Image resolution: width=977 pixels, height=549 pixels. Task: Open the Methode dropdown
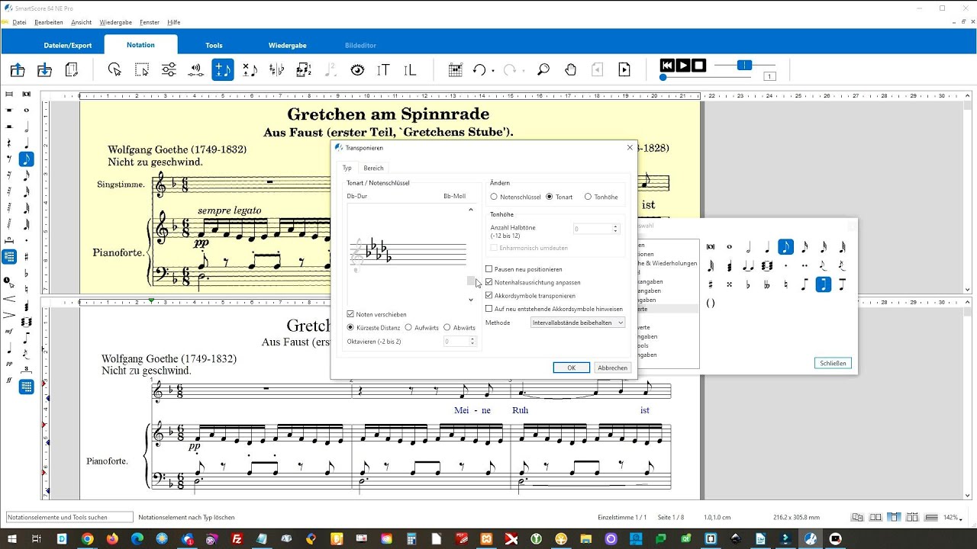pos(578,323)
